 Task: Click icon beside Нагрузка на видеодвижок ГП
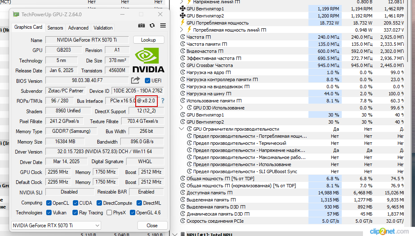183,86
